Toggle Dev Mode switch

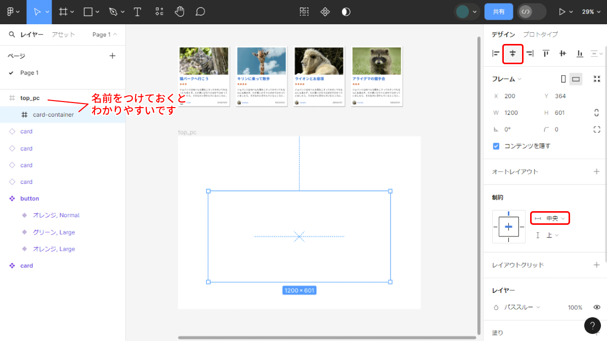tap(532, 12)
